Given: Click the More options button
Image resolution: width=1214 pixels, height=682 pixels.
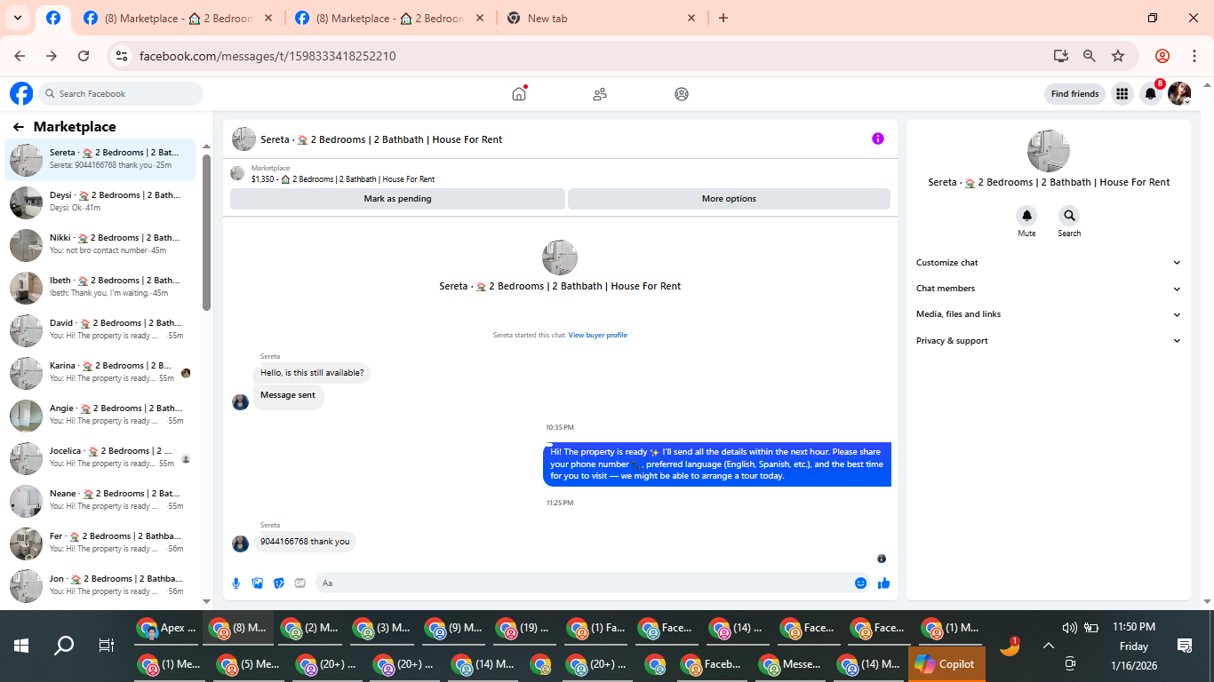Looking at the screenshot, I should coord(729,199).
